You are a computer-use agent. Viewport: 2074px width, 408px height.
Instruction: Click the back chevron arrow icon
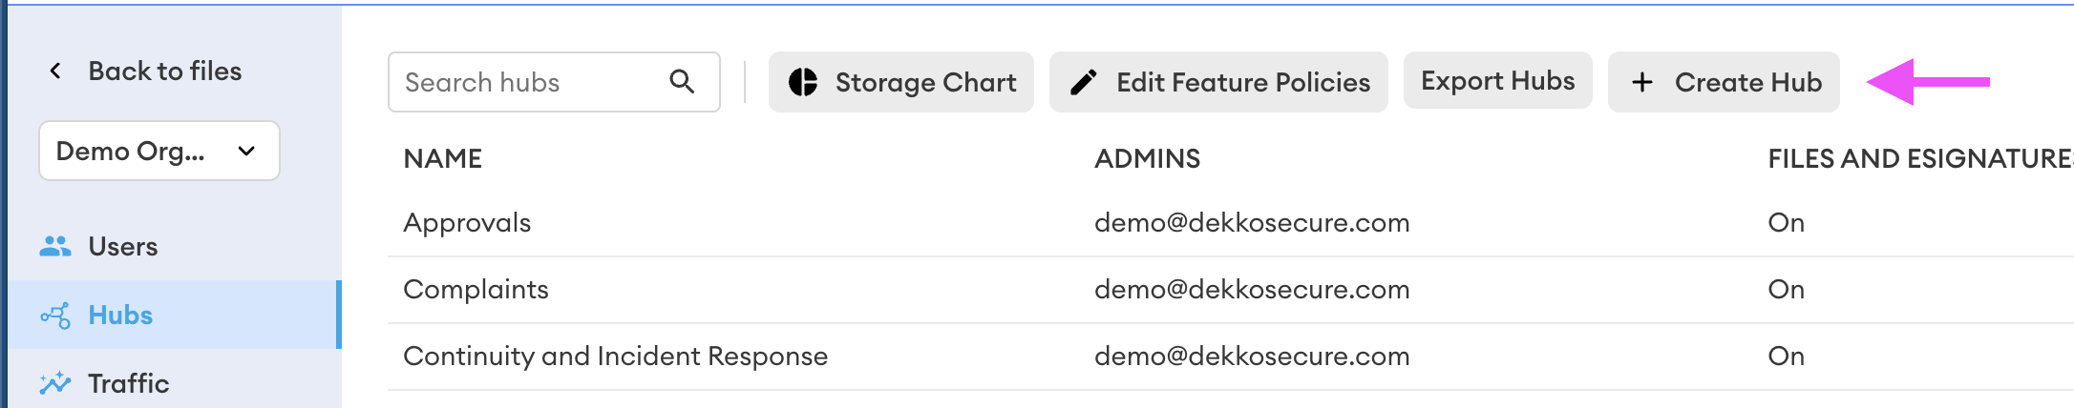point(55,71)
